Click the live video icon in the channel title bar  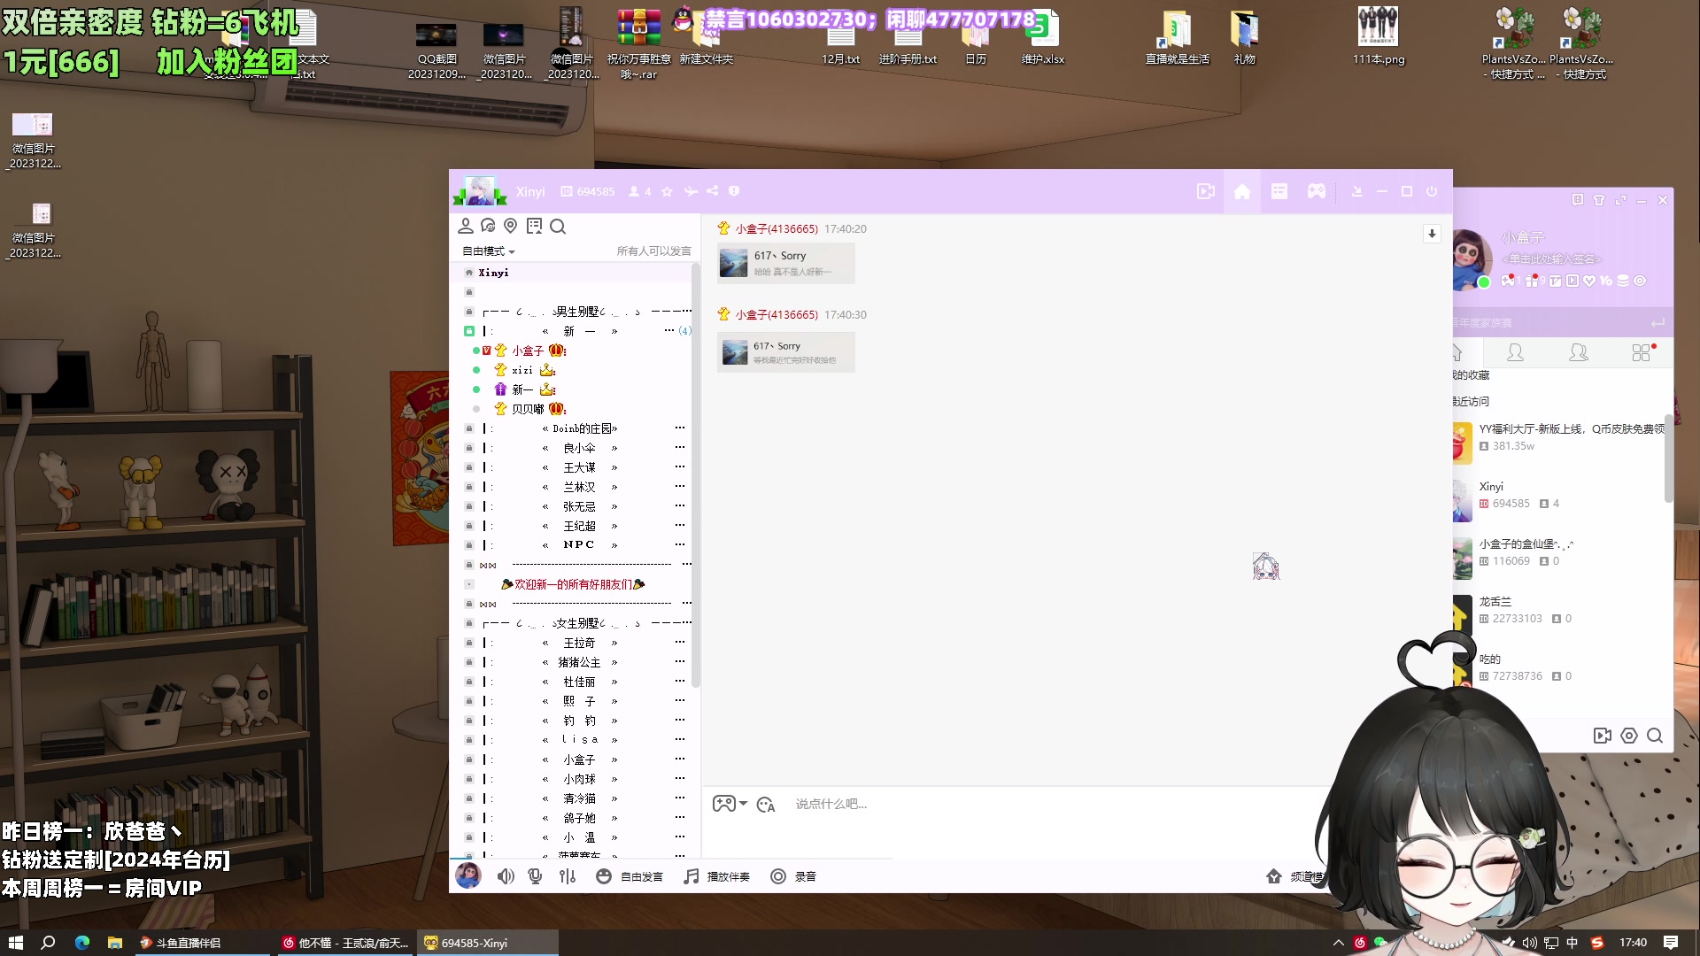[1205, 191]
